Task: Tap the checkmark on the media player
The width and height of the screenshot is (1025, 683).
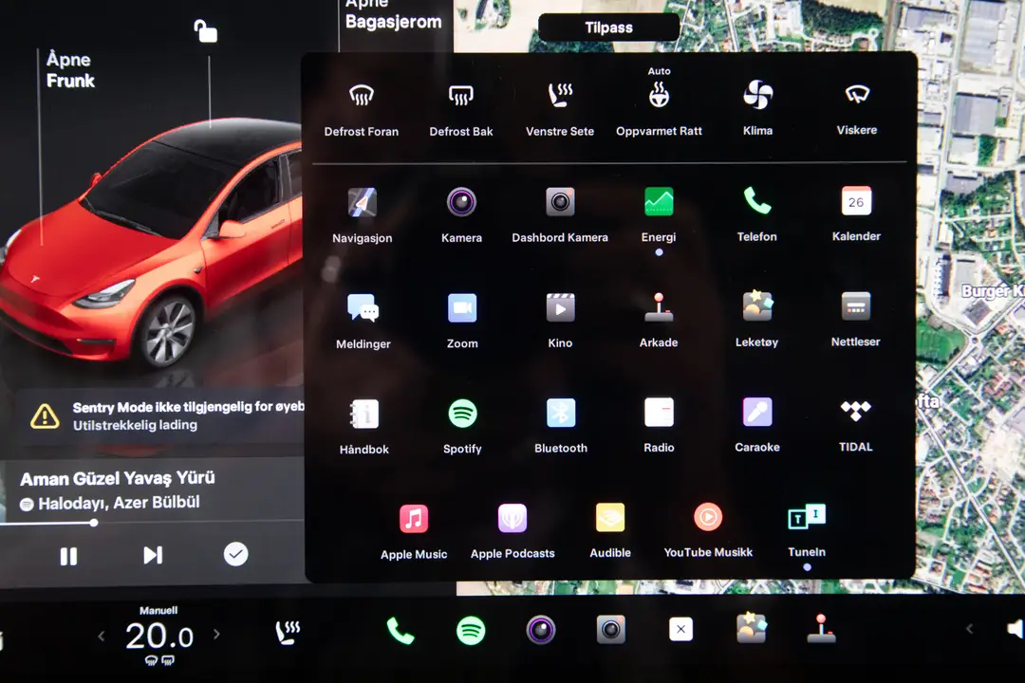Action: pyautogui.click(x=236, y=554)
